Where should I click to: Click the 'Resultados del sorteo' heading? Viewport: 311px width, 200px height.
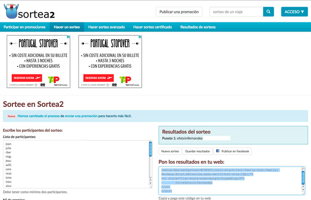point(186,132)
